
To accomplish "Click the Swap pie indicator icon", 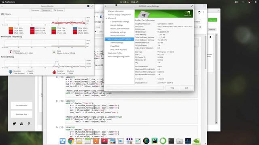I will [54, 52].
